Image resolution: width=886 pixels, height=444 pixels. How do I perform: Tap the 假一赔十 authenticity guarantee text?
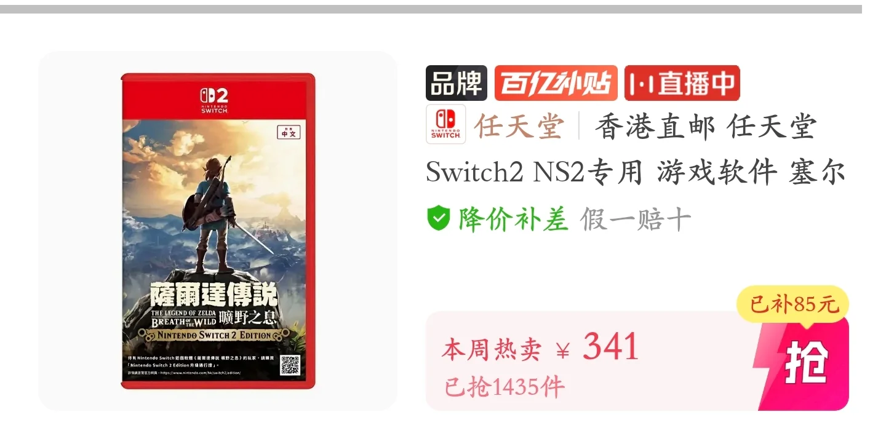[x=635, y=219]
